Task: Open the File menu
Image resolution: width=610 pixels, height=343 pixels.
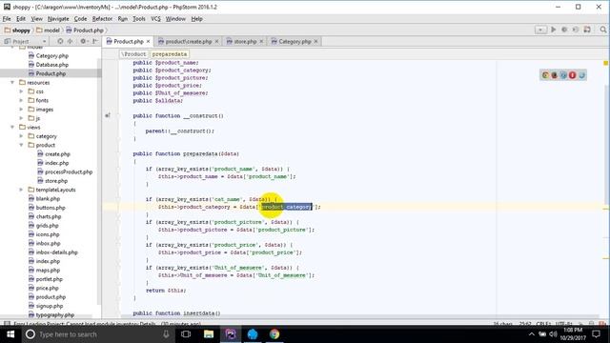Action: 7,19
